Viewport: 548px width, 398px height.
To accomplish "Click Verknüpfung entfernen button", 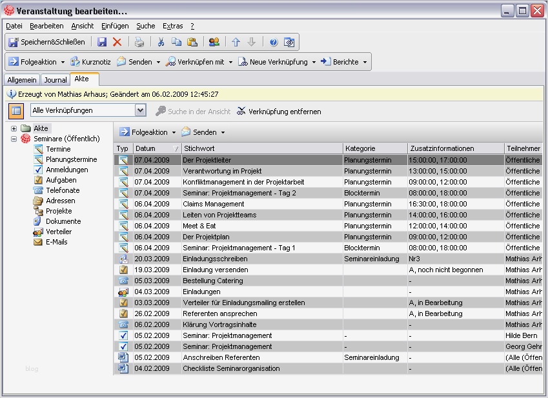I will click(x=278, y=112).
